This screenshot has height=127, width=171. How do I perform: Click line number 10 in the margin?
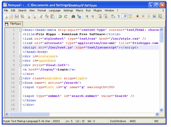[x=13, y=70]
